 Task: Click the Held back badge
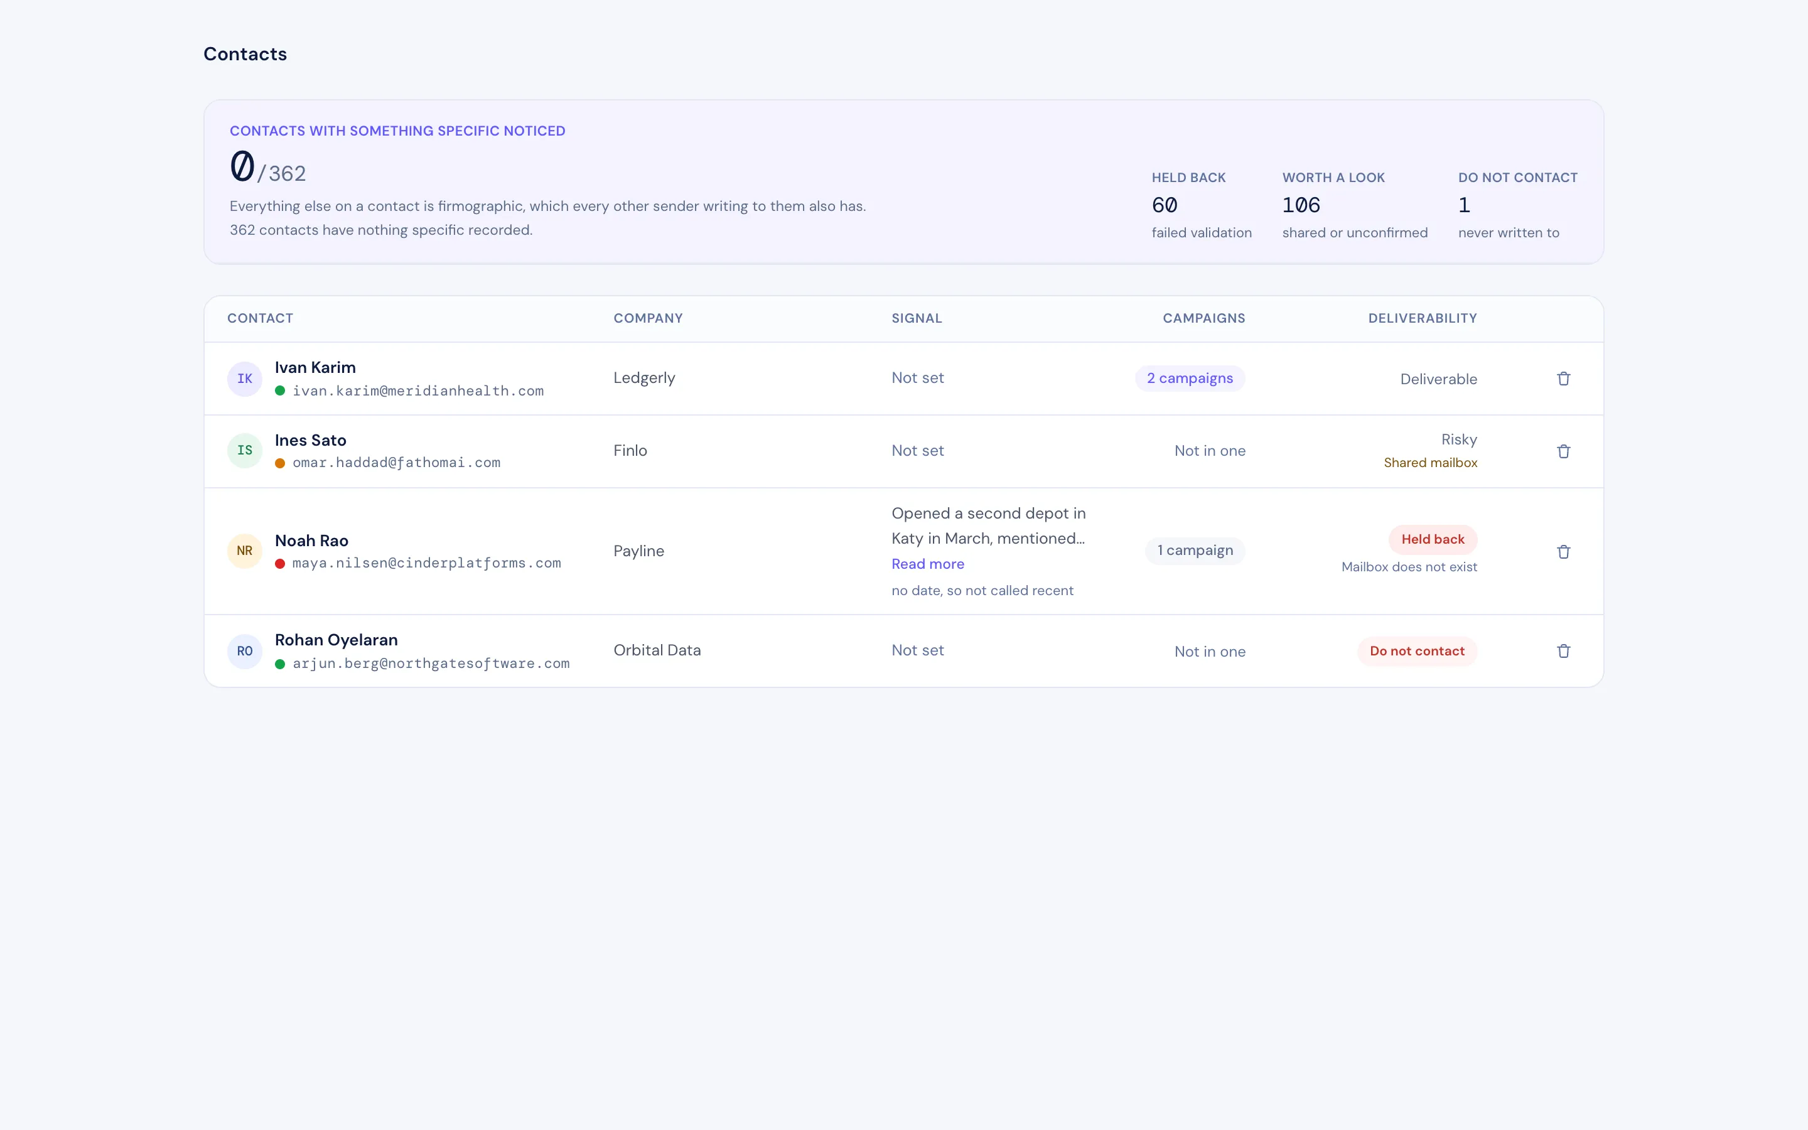(x=1432, y=539)
